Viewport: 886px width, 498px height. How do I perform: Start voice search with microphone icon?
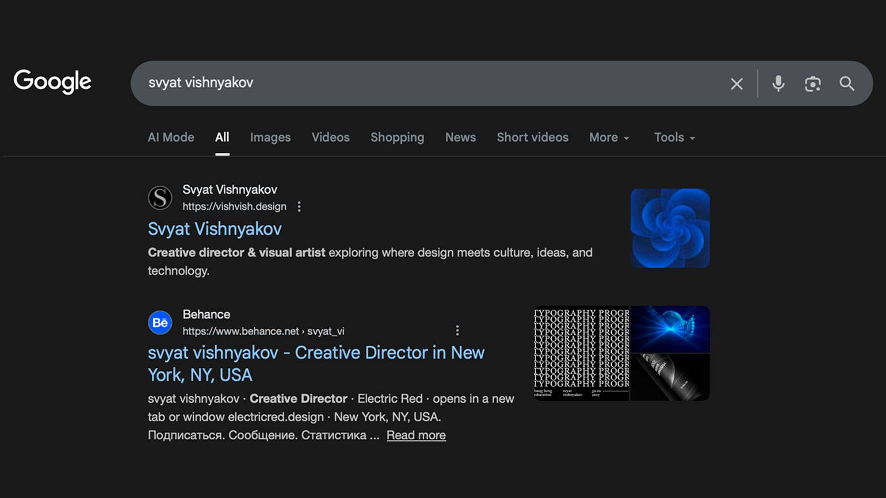[778, 84]
